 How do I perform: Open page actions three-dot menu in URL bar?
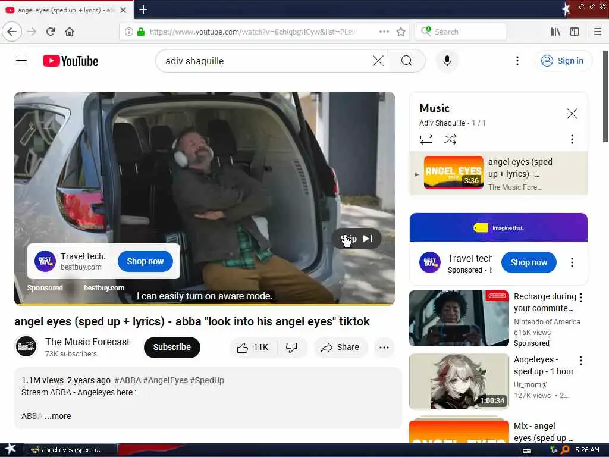(x=384, y=32)
